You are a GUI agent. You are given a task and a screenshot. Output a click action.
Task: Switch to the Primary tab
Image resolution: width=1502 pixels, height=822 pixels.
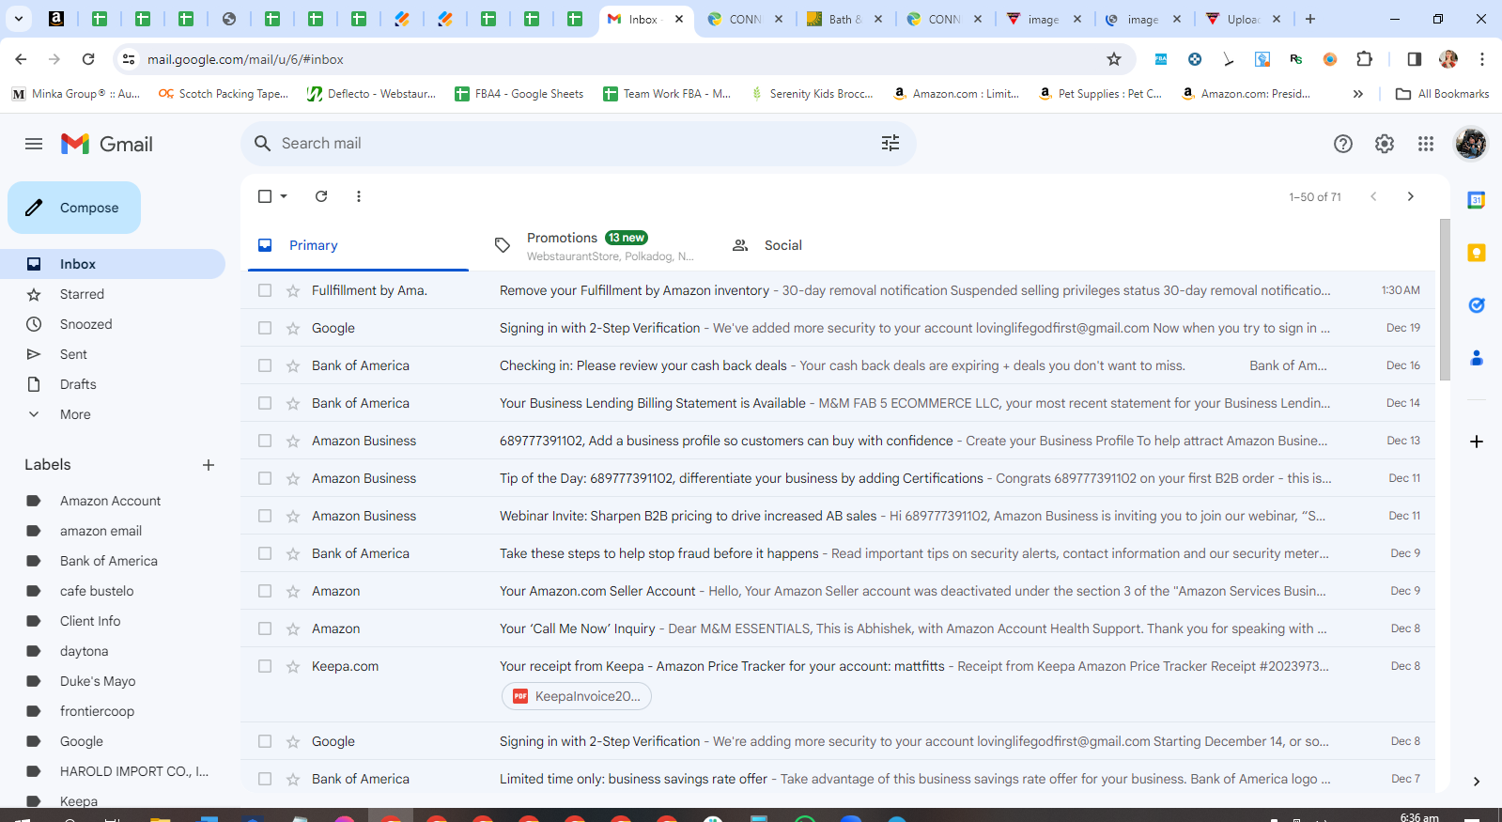(358, 245)
